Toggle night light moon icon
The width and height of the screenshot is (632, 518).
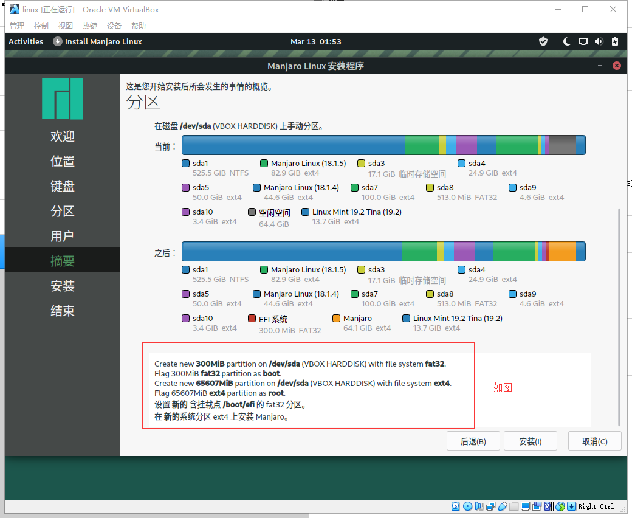click(567, 41)
